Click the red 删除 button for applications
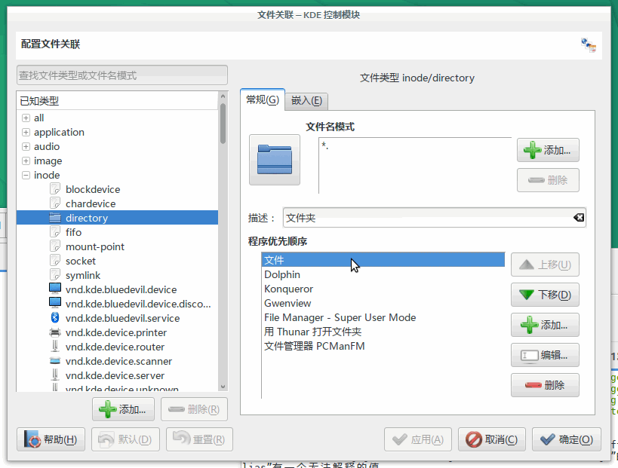The width and height of the screenshot is (618, 468). [545, 385]
